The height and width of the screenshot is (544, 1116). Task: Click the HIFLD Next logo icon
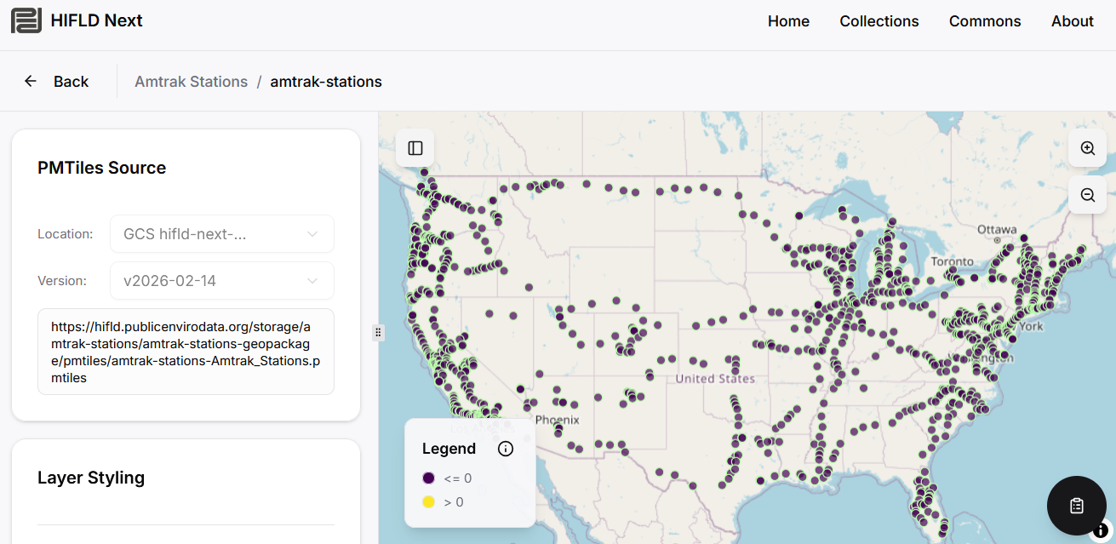26,20
